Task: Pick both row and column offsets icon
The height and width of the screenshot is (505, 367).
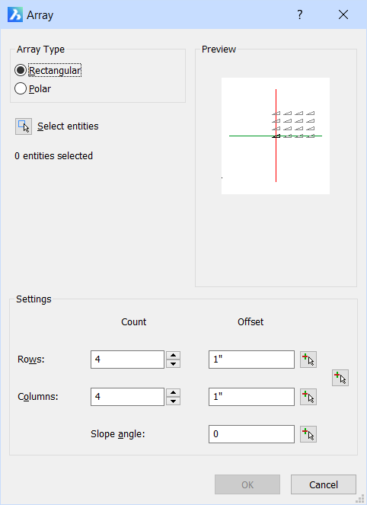Action: point(340,378)
